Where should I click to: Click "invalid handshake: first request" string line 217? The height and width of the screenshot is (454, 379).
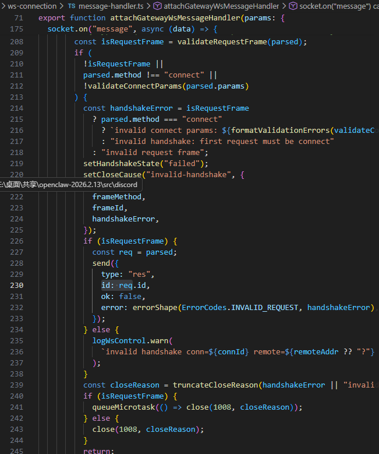click(x=222, y=141)
